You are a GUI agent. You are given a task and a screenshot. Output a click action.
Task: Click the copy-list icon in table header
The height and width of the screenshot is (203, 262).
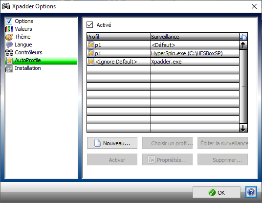coord(243,37)
